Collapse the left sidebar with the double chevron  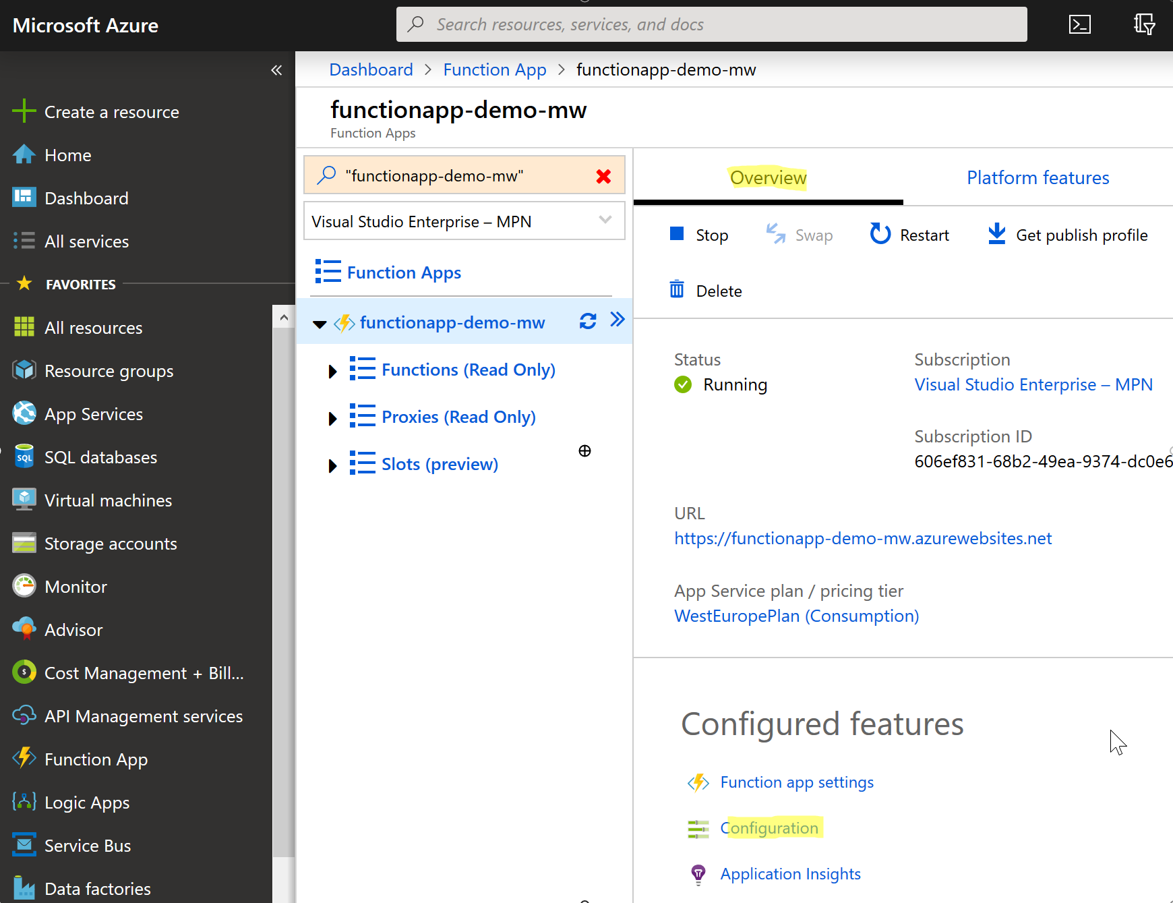click(276, 69)
